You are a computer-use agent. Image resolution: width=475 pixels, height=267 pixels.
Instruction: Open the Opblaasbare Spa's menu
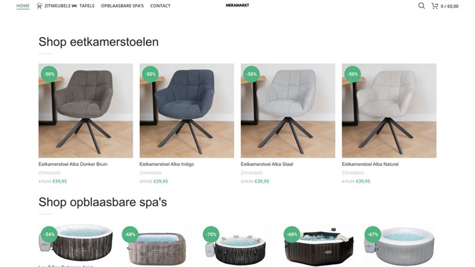[x=122, y=6]
